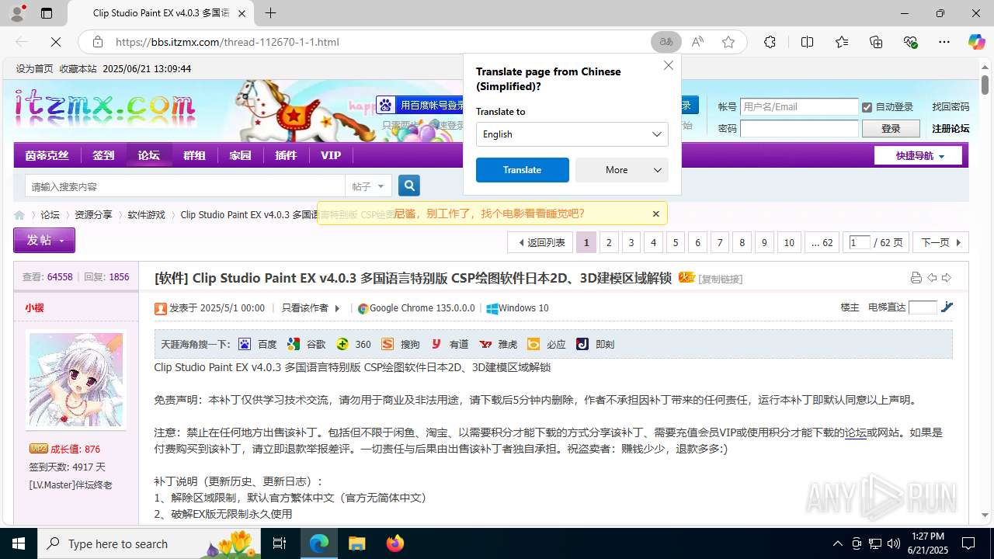This screenshot has width=994, height=559.
Task: Click the taskbar volume icon
Action: [x=893, y=543]
